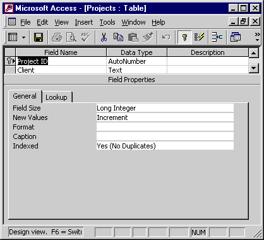Click the Field Size label
Image resolution: width=264 pixels, height=240 pixels.
click(27, 108)
